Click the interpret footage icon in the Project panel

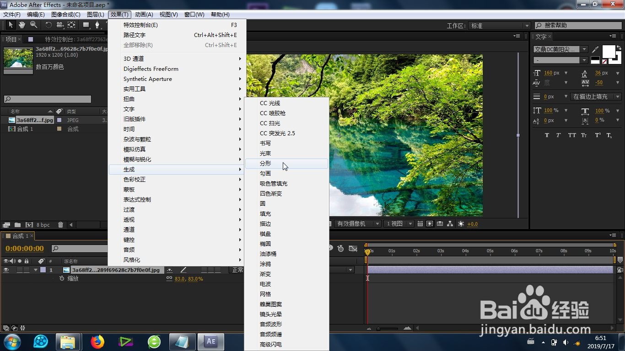click(x=6, y=225)
